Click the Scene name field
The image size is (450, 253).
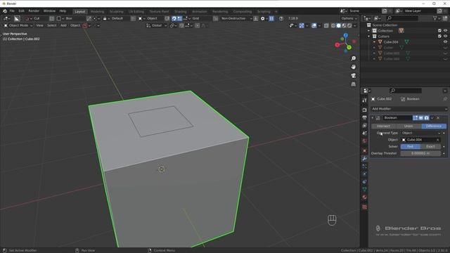click(x=364, y=11)
